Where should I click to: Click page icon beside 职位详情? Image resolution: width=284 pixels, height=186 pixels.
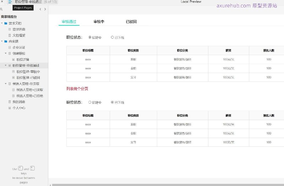[x=13, y=59]
